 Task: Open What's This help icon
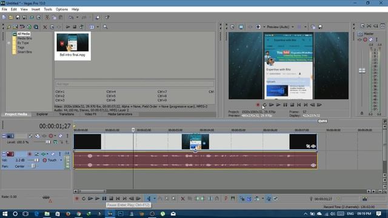pos(107,18)
